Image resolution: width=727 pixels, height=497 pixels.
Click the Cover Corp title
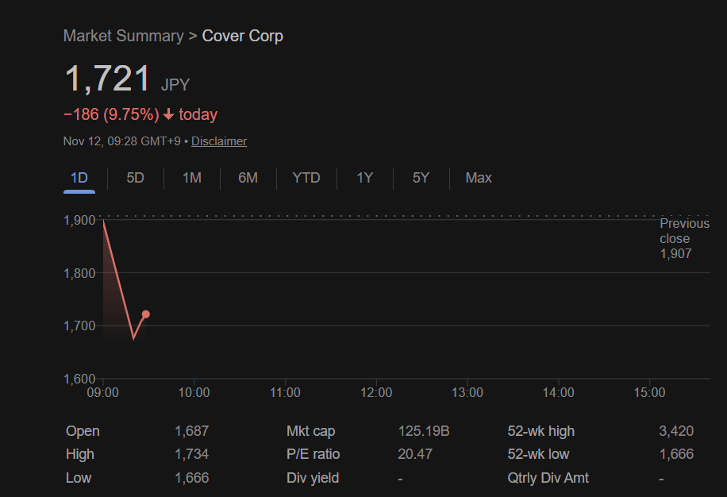point(243,36)
